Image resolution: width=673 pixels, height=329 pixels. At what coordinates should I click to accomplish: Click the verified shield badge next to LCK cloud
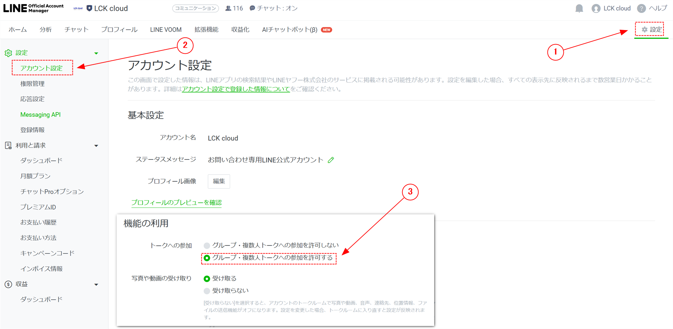89,8
